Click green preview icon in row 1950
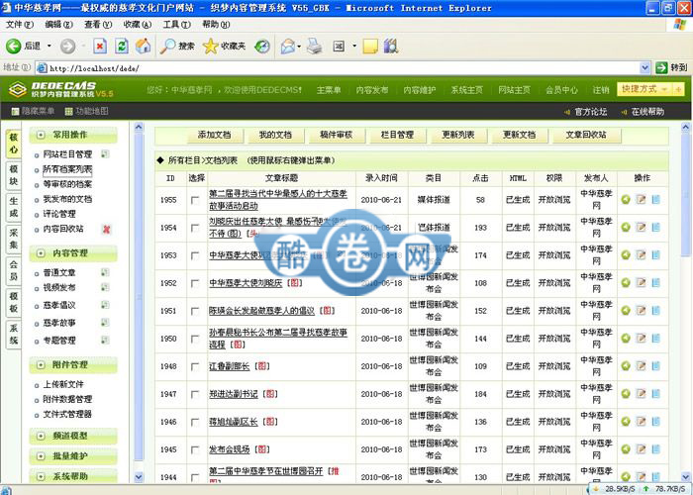The image size is (693, 495). pos(626,339)
